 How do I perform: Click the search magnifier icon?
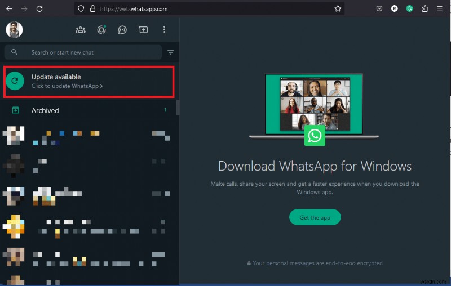point(14,52)
